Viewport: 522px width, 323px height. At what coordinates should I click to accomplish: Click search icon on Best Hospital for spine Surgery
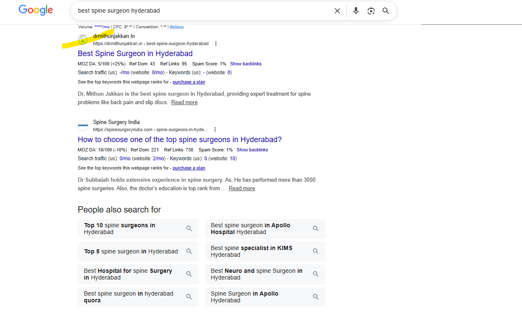pyautogui.click(x=189, y=274)
